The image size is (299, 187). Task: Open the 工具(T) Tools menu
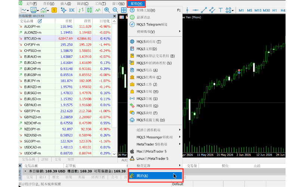(x=100, y=3)
